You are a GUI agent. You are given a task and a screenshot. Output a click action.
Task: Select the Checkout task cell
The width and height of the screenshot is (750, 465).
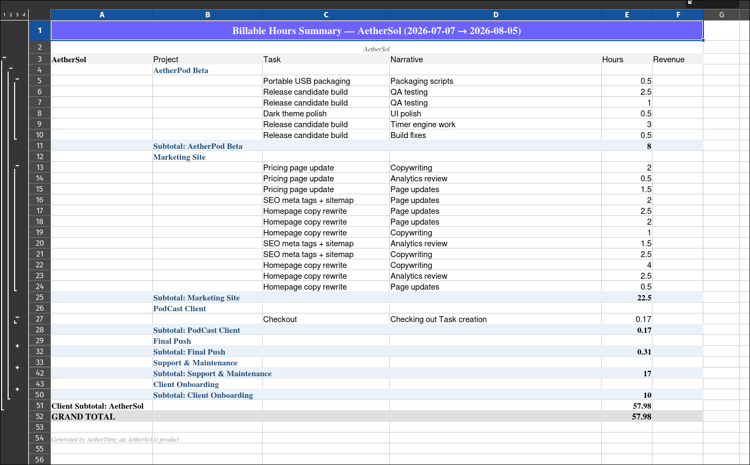(x=326, y=319)
